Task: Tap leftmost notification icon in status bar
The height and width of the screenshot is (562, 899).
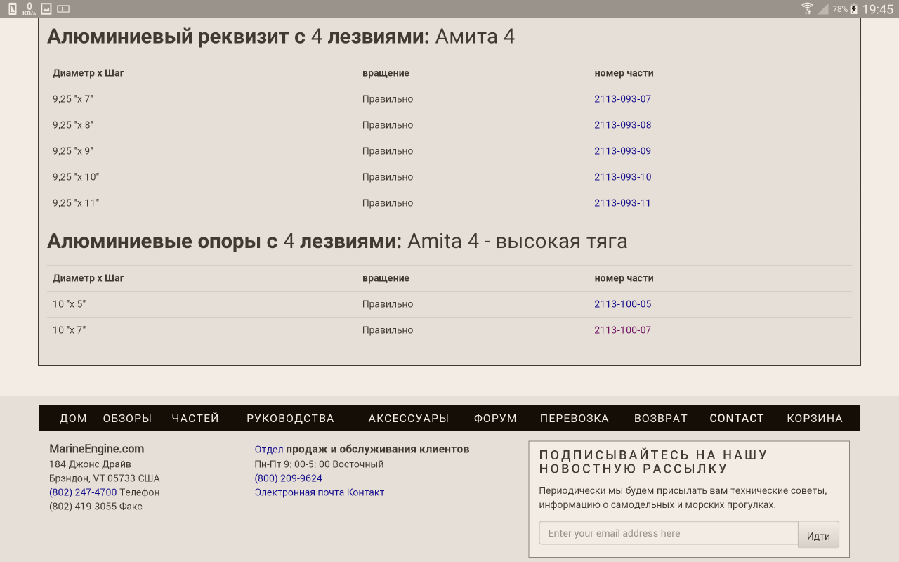Action: click(12, 9)
